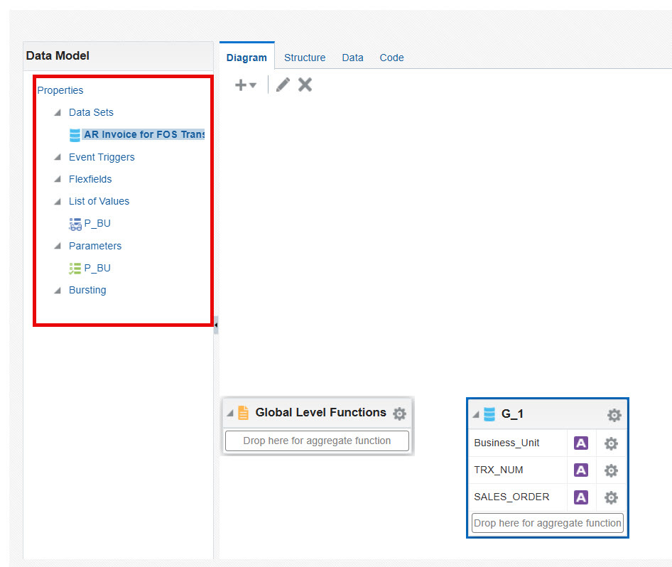This screenshot has height=567, width=672.
Task: Select List of Values in the tree
Action: pyautogui.click(x=99, y=201)
